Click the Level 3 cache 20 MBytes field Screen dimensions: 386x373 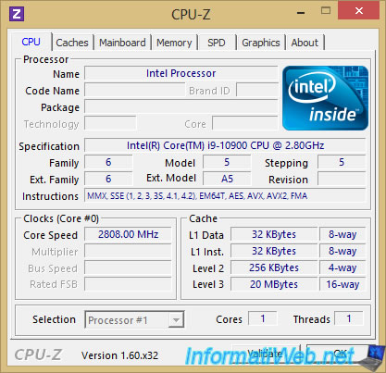point(274,284)
